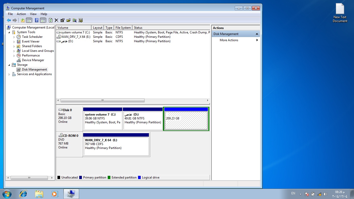Expand the More Actions submenu arrow

click(257, 40)
